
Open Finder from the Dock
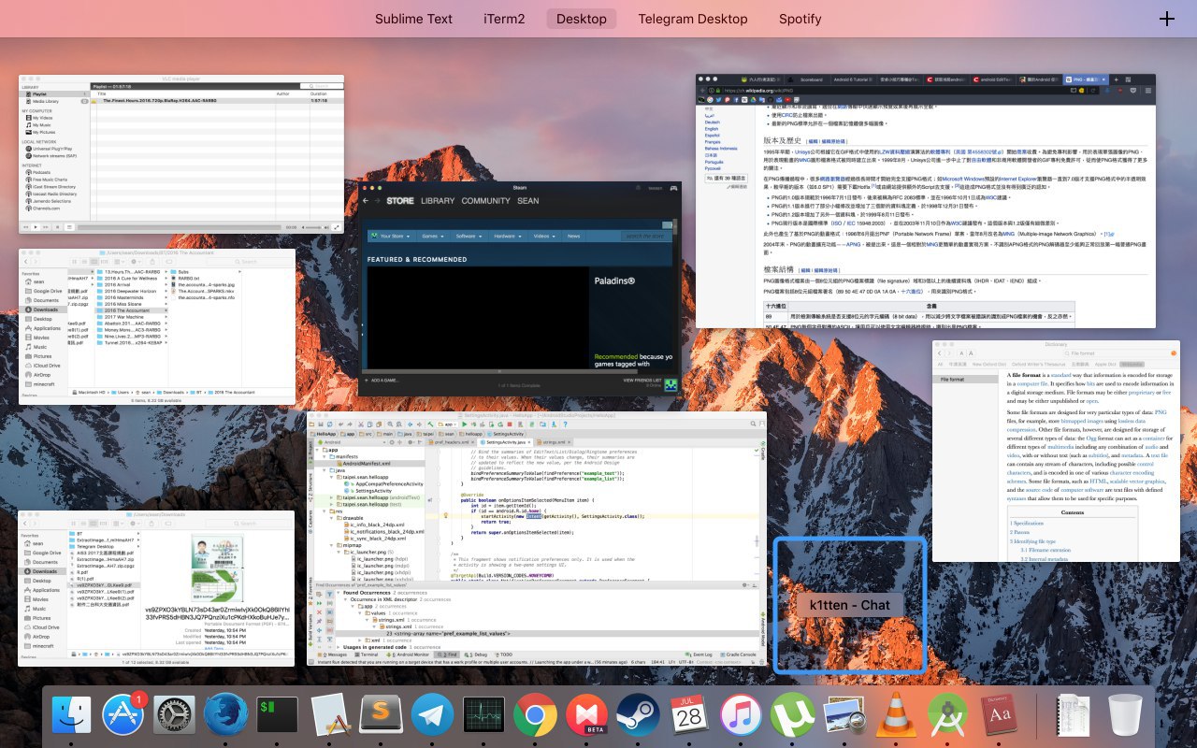click(71, 716)
